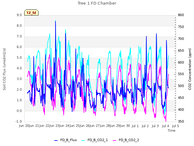Click the cyan FD_B_CO2_1 legend swatch
Screen dimensions: 194x146
pyautogui.click(x=83, y=141)
